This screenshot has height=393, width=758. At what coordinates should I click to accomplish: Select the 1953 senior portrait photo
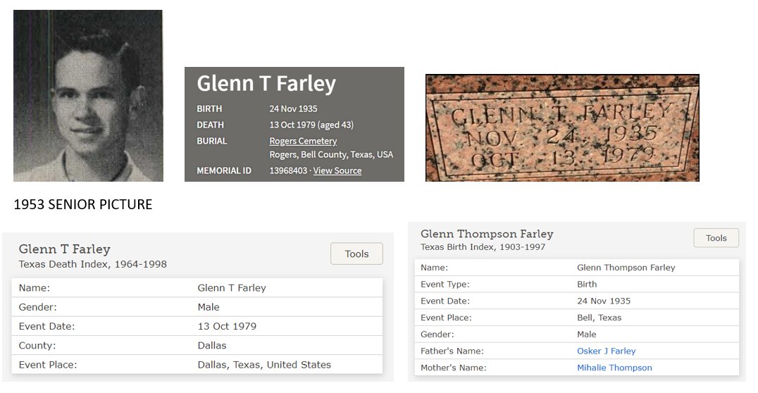(88, 96)
